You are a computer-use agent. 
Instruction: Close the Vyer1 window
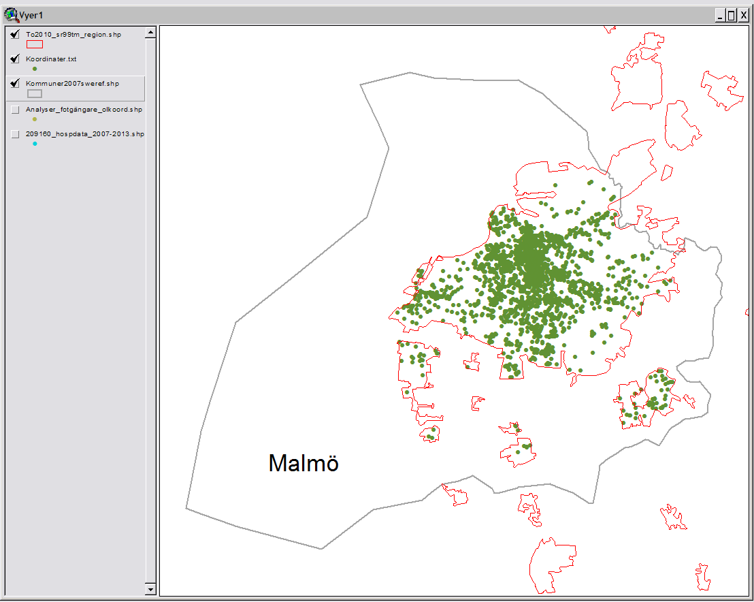743,16
